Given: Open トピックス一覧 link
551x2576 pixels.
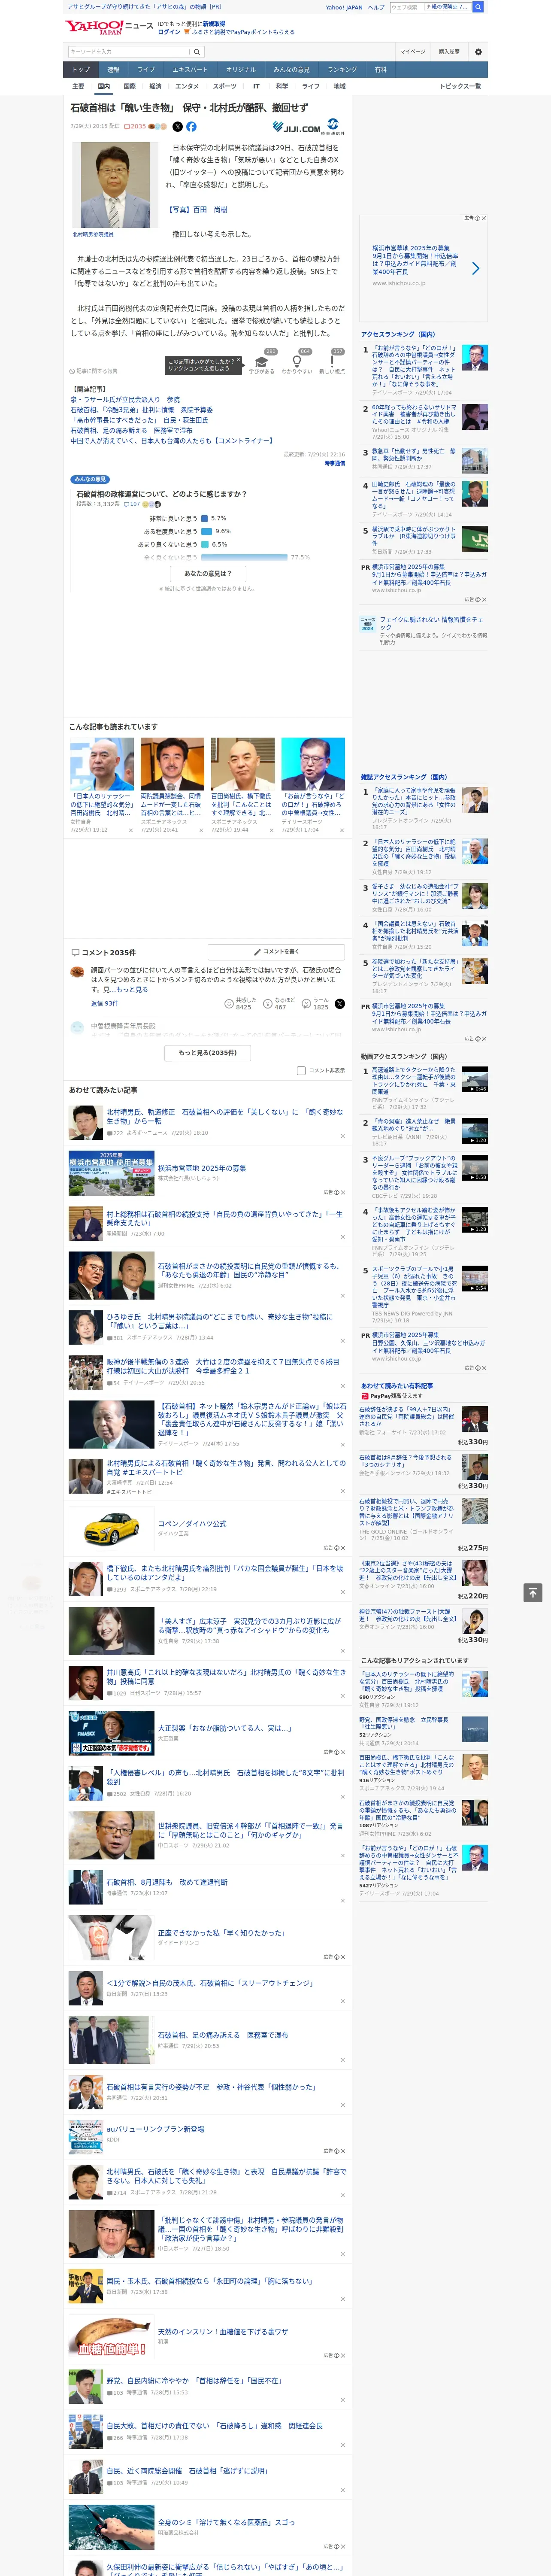Looking at the screenshot, I should coord(460,86).
